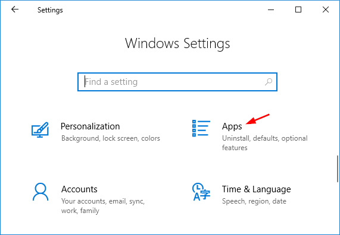The width and height of the screenshot is (340, 235).
Task: Open the Accounts category label
Action: click(x=79, y=189)
